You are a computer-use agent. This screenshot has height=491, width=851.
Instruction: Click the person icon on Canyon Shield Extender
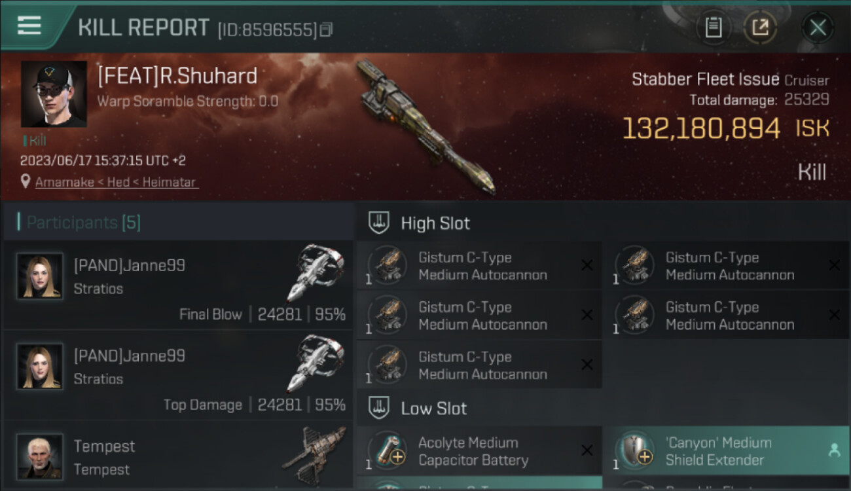point(834,450)
